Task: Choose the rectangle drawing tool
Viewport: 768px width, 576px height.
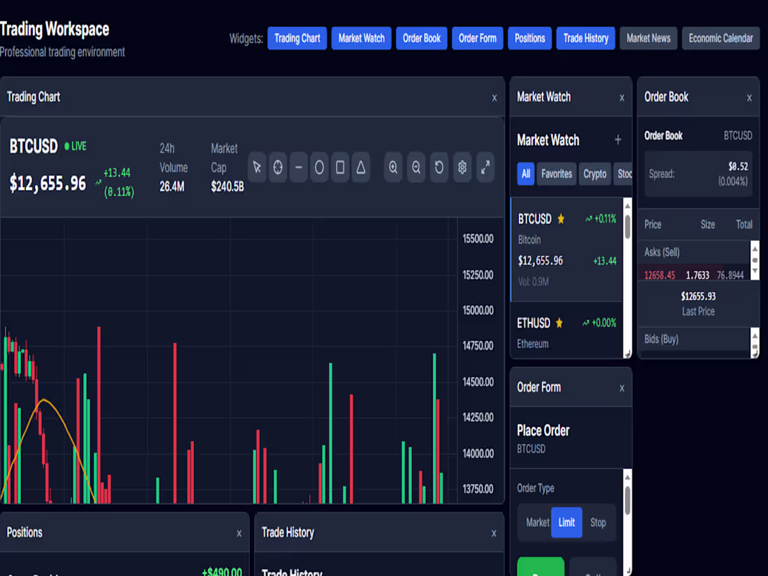Action: click(x=340, y=168)
